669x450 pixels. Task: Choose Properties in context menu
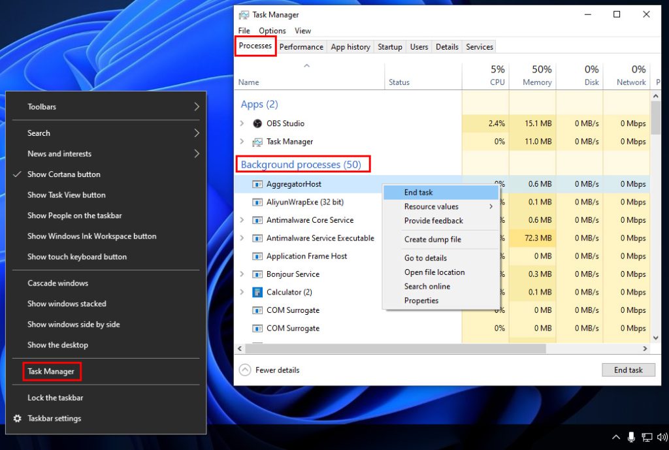[441, 300]
